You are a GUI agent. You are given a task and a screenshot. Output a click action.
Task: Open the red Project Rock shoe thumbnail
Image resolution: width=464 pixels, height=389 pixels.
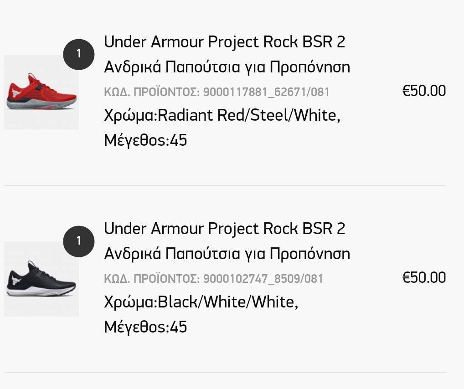[x=41, y=92]
